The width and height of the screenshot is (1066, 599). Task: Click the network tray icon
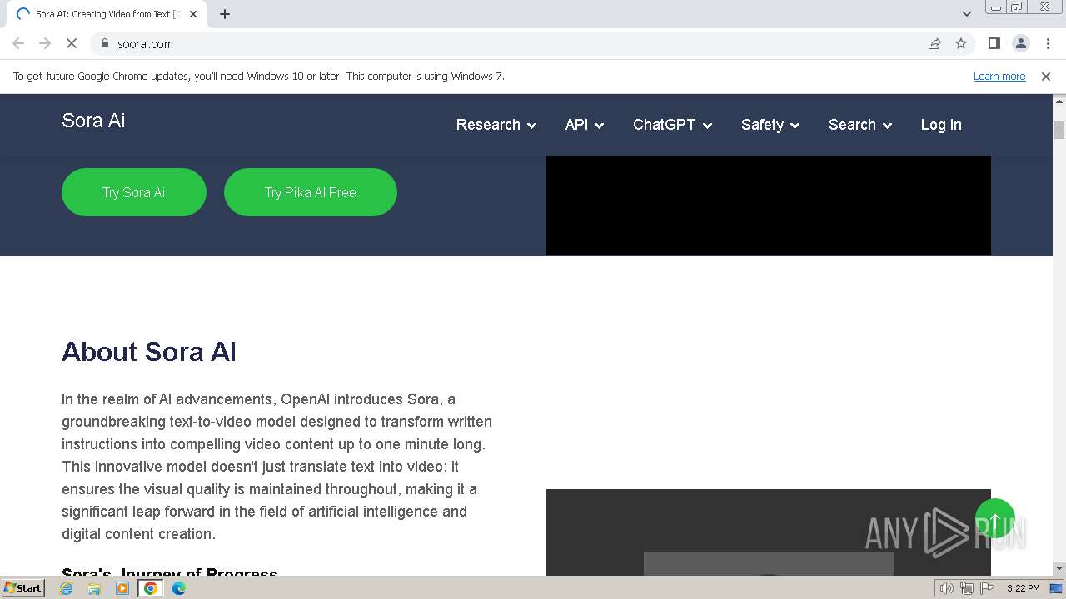[x=967, y=588]
